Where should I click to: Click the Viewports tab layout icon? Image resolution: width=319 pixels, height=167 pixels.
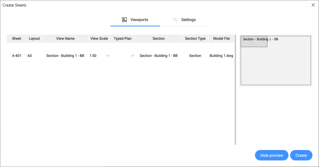click(124, 20)
